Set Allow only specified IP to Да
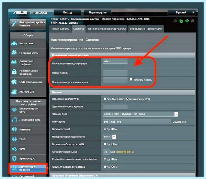This screenshot has width=206, height=179. (105, 167)
